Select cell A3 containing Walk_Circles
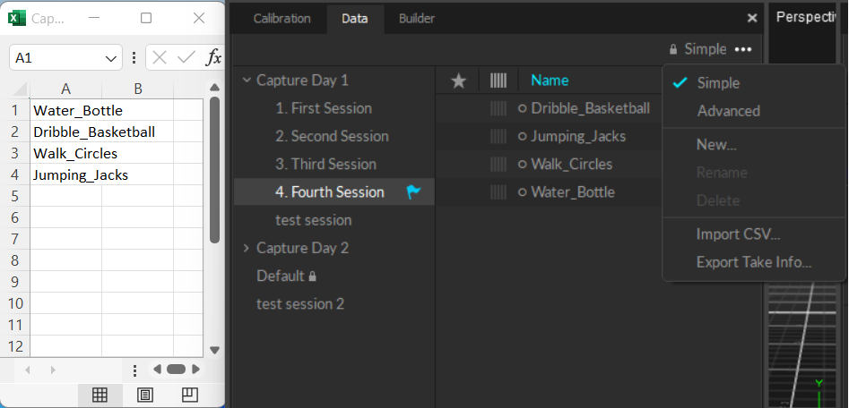 (65, 154)
